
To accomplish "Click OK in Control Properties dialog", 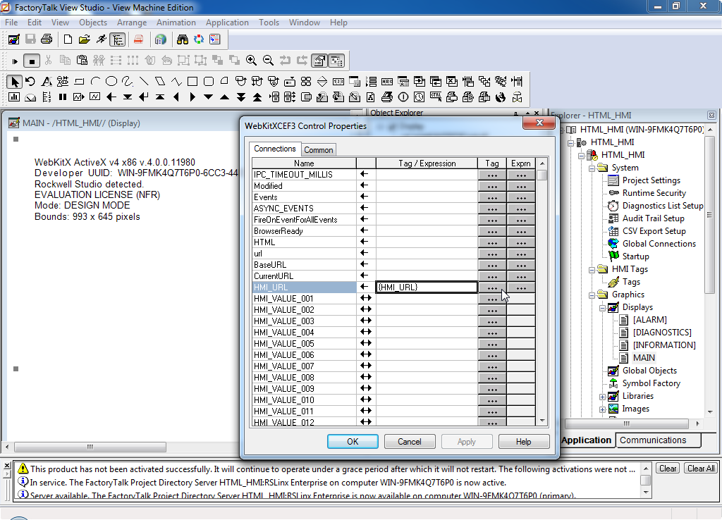I will click(353, 442).
